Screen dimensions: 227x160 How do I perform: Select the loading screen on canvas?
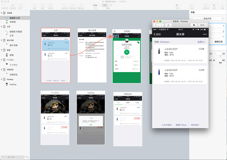[91, 118]
